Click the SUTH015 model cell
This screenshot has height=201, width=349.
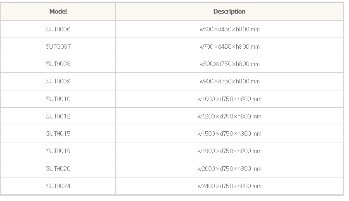(x=58, y=134)
